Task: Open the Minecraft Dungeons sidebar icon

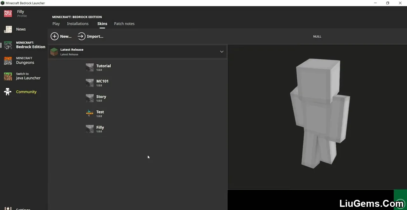Action: 8,60
